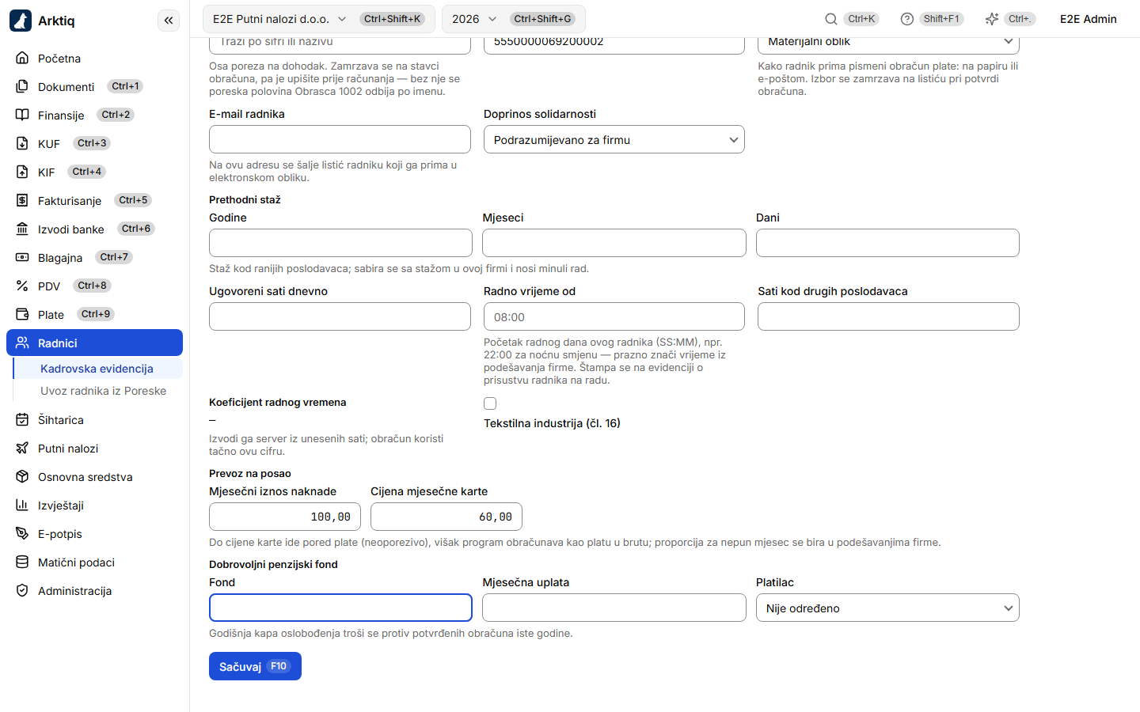Click Cijena mjesečne karte field
The image size is (1140, 712).
click(446, 517)
